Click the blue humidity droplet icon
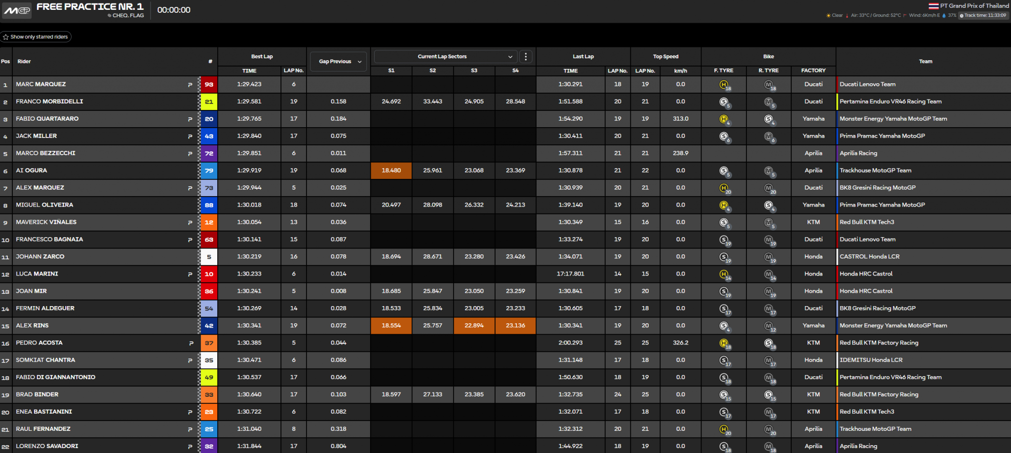The image size is (1011, 453). coord(944,15)
